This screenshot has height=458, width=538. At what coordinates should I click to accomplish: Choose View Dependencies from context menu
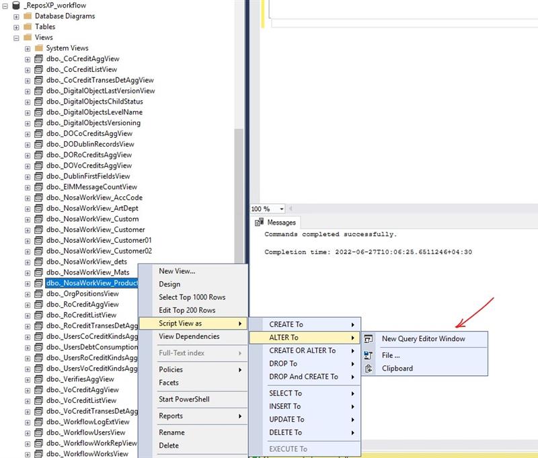189,336
